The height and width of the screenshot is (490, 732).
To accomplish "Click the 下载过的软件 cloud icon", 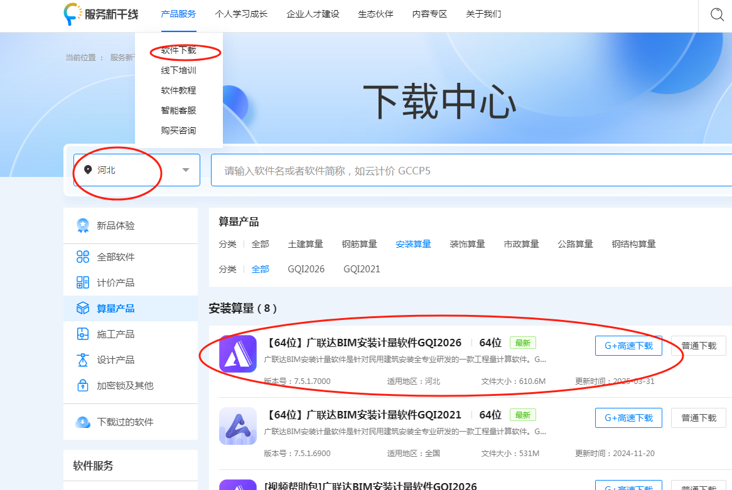I will [x=83, y=422].
